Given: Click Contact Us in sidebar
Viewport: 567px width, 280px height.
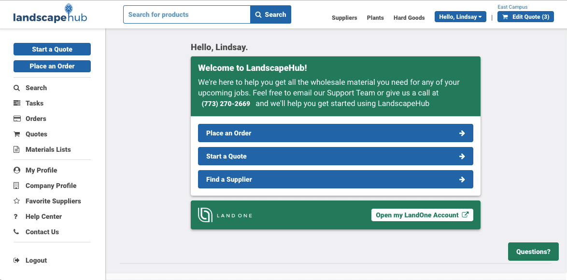Looking at the screenshot, I should tap(42, 232).
